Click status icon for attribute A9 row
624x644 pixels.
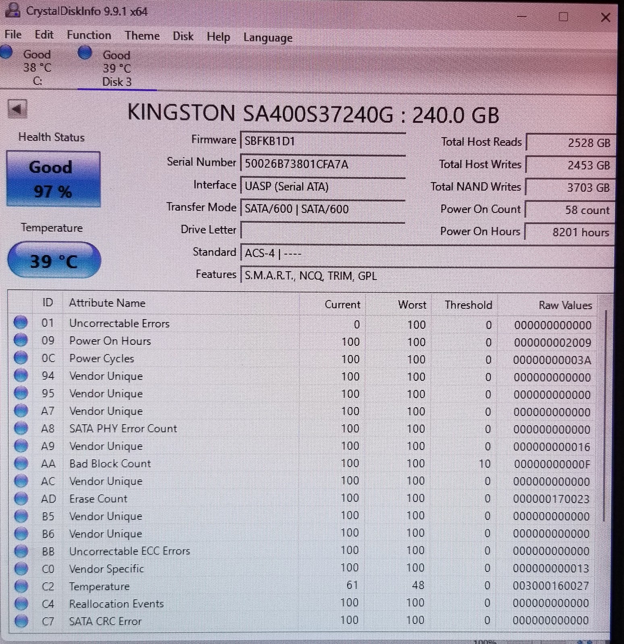click(21, 446)
